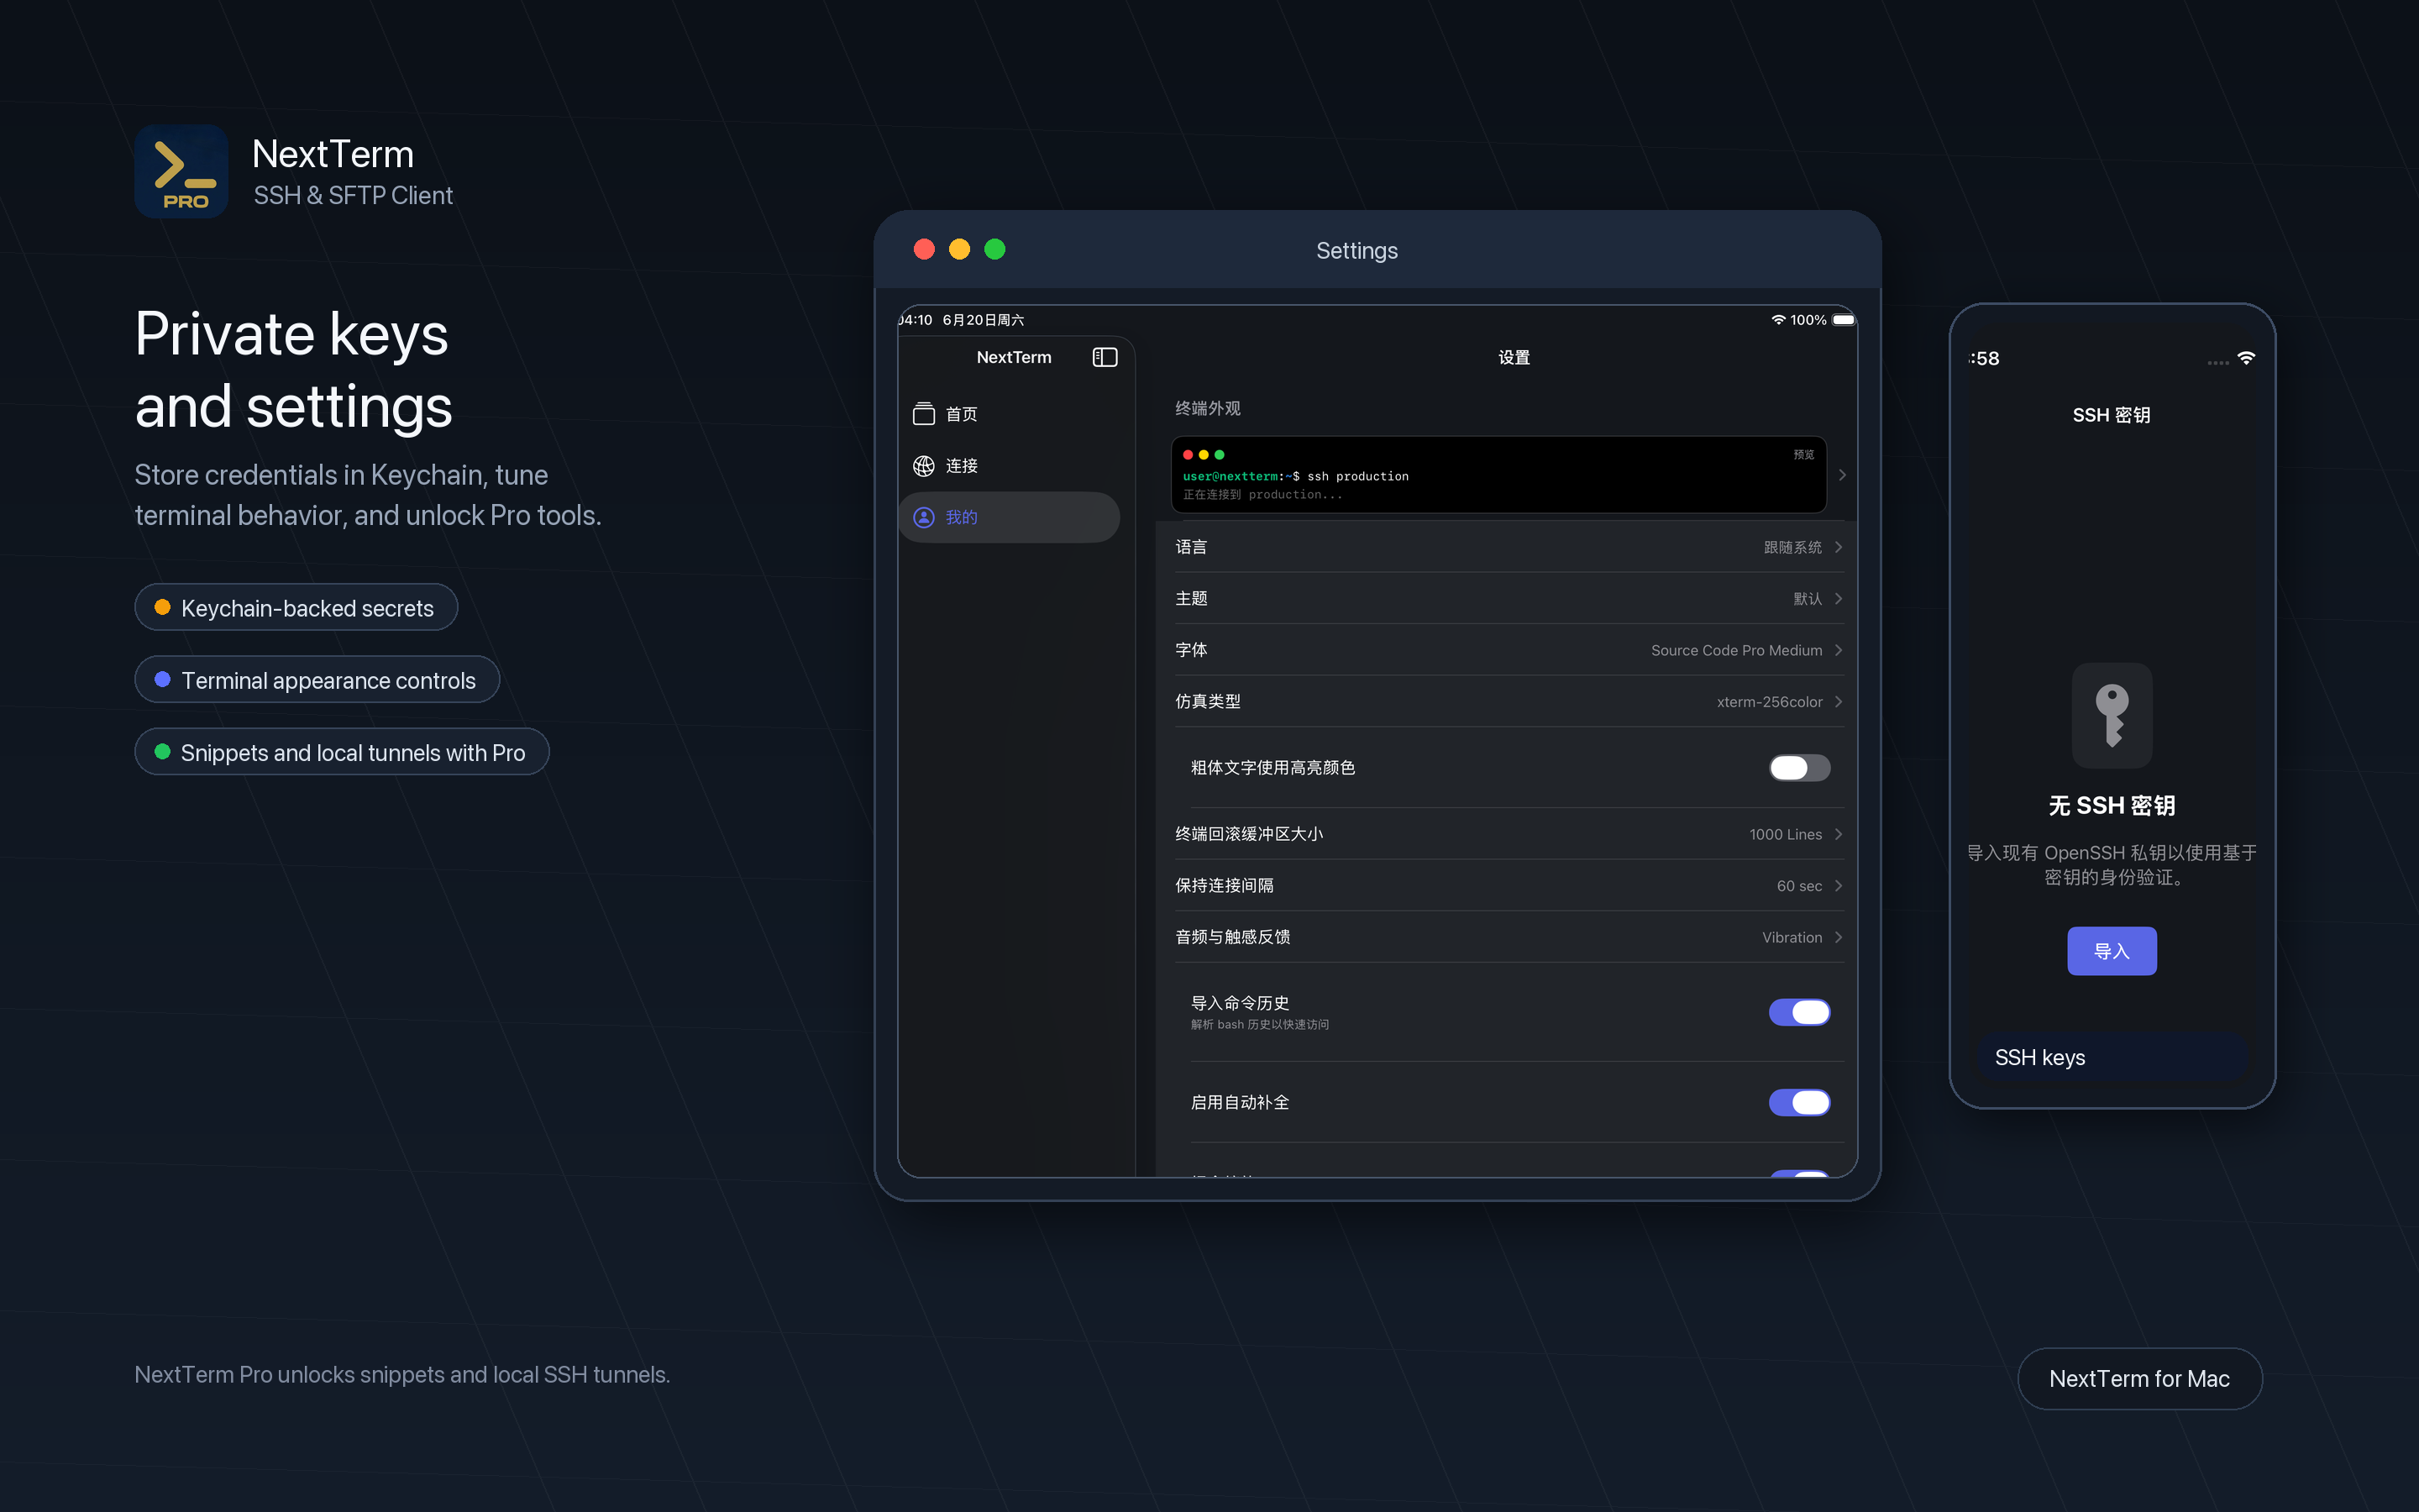Click the 无 SSH 密钥 heading
Image resolution: width=2419 pixels, height=1512 pixels.
[x=2111, y=805]
